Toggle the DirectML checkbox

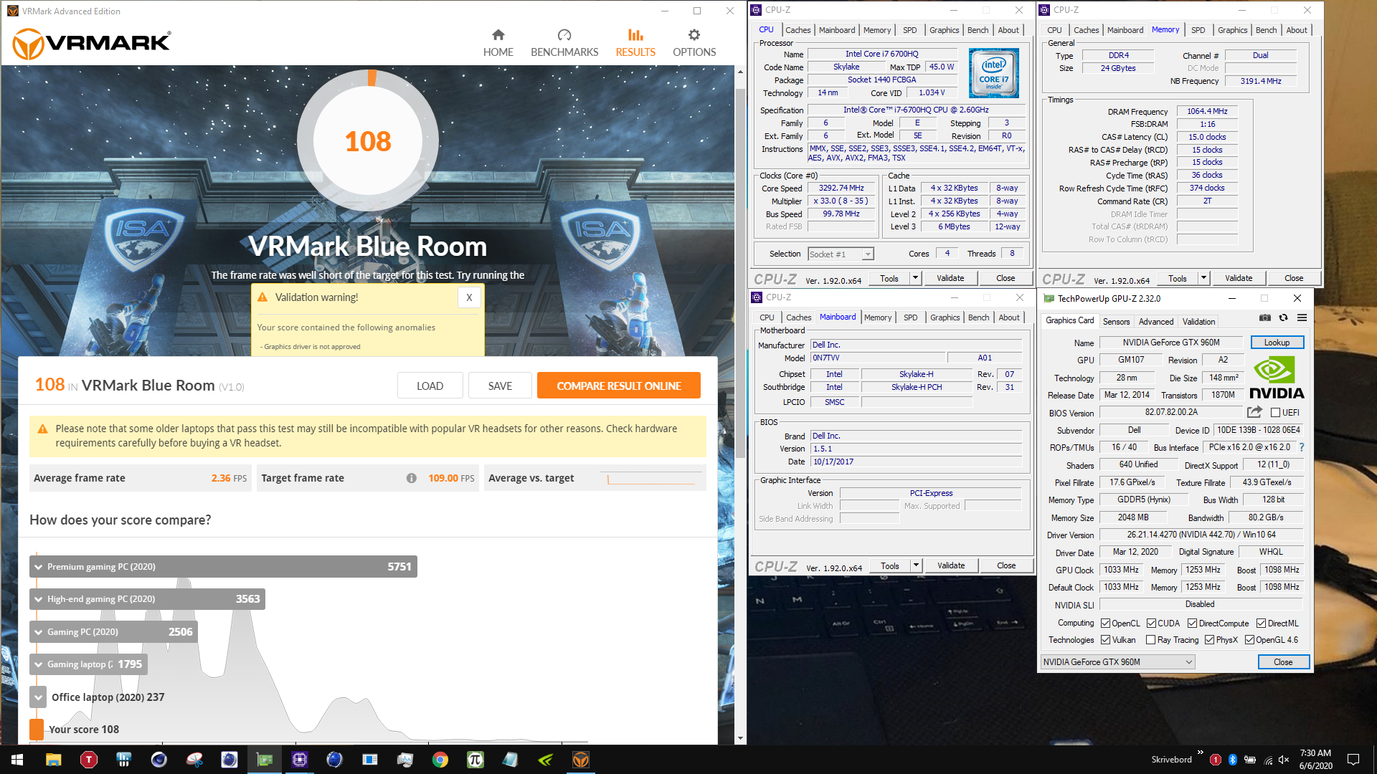(1261, 623)
